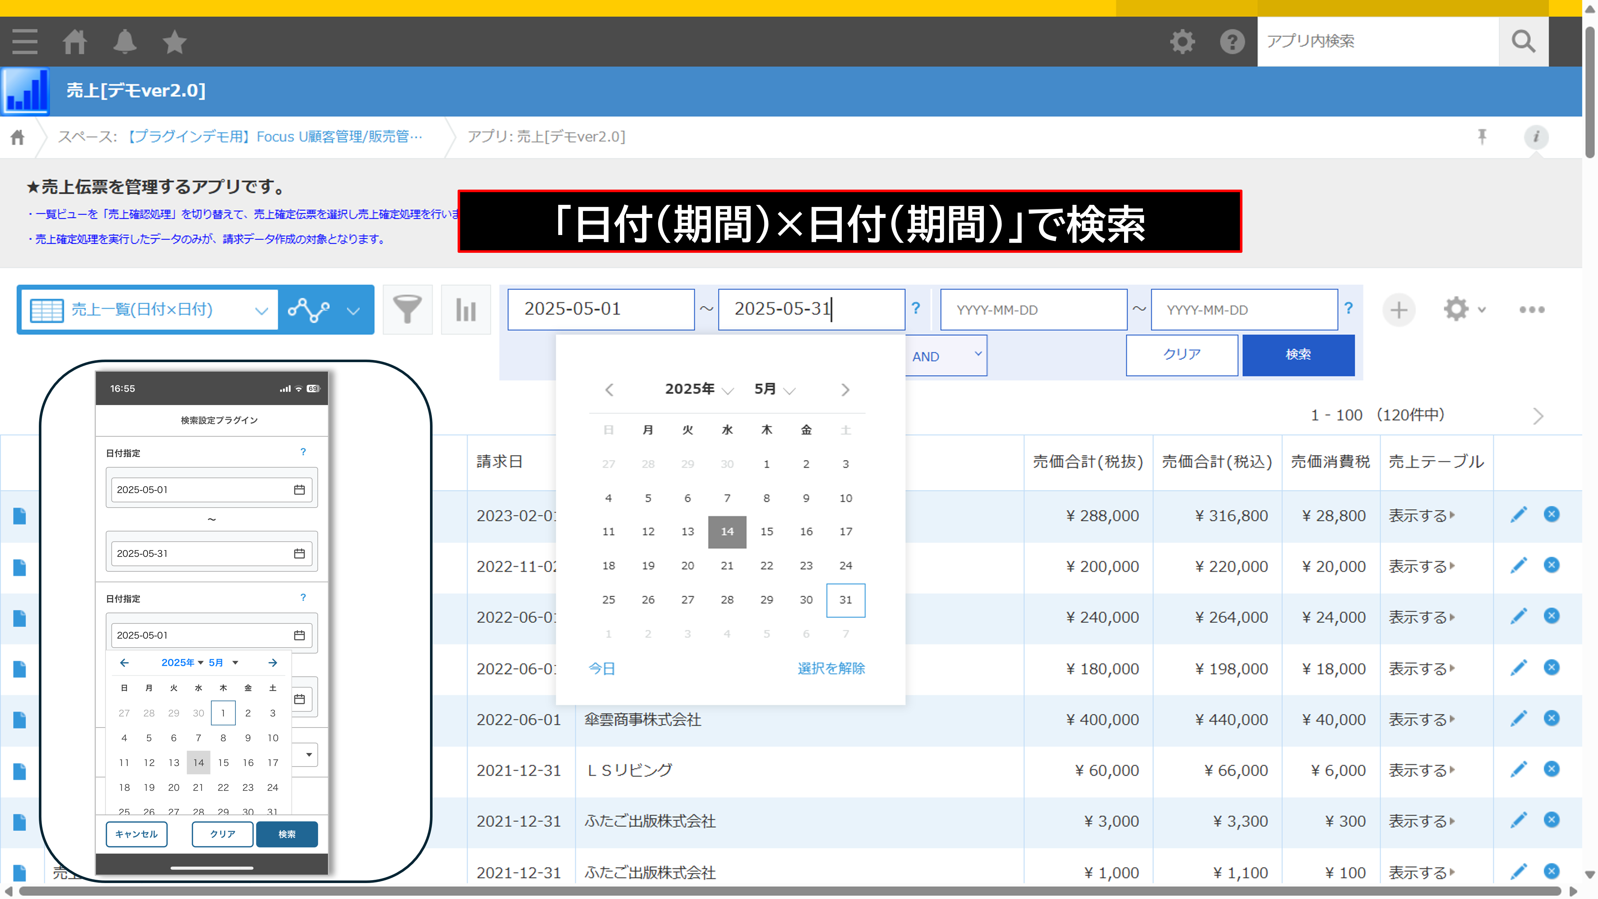The image size is (1598, 899).
Task: Open the 5月 month dropdown
Action: tap(775, 389)
